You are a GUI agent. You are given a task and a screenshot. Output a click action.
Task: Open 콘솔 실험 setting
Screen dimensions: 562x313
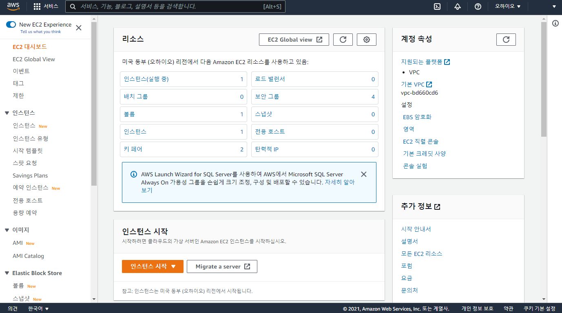(x=415, y=166)
